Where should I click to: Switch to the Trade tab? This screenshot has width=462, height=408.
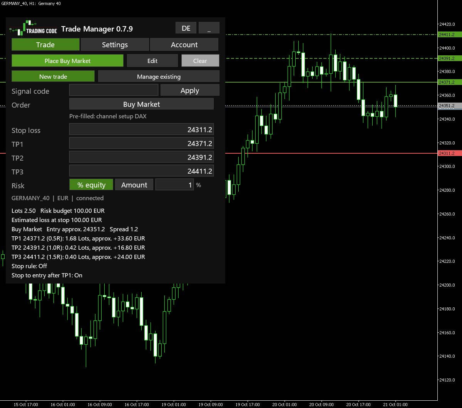pyautogui.click(x=45, y=45)
